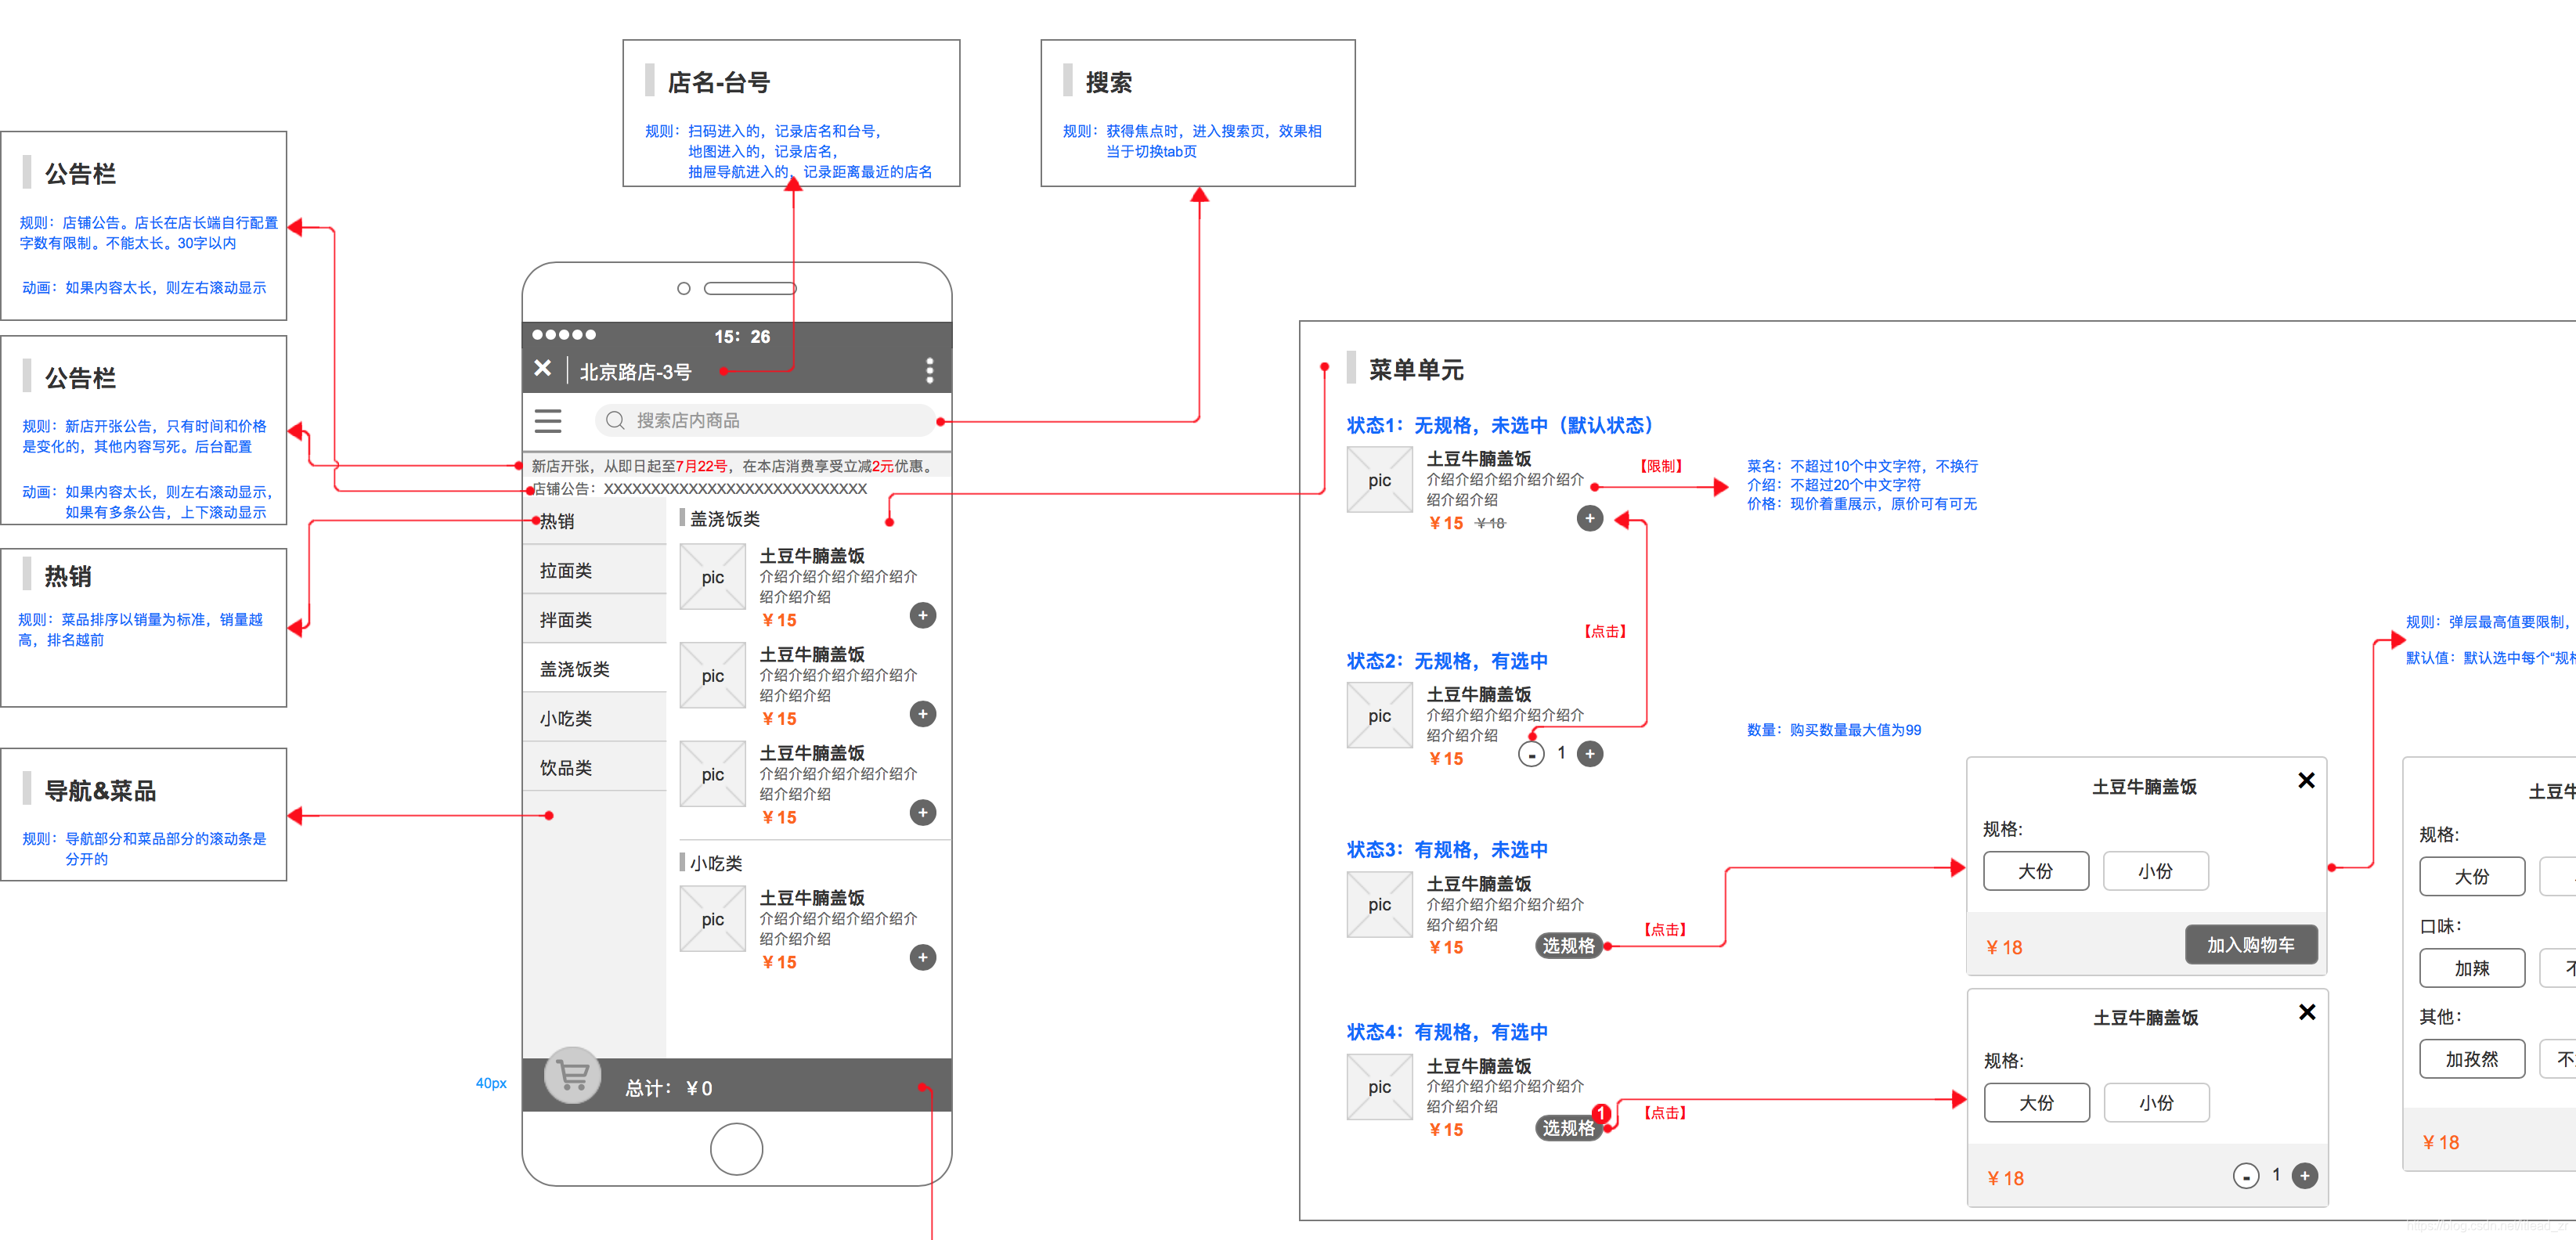Open the hamburger drawer navigation menu
The image size is (2576, 1240).
click(x=548, y=421)
